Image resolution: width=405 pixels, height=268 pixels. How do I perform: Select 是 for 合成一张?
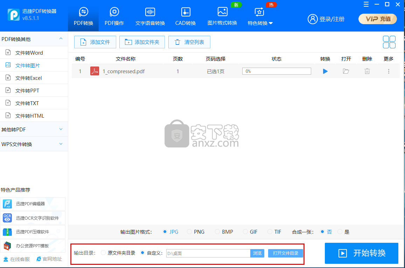point(343,232)
